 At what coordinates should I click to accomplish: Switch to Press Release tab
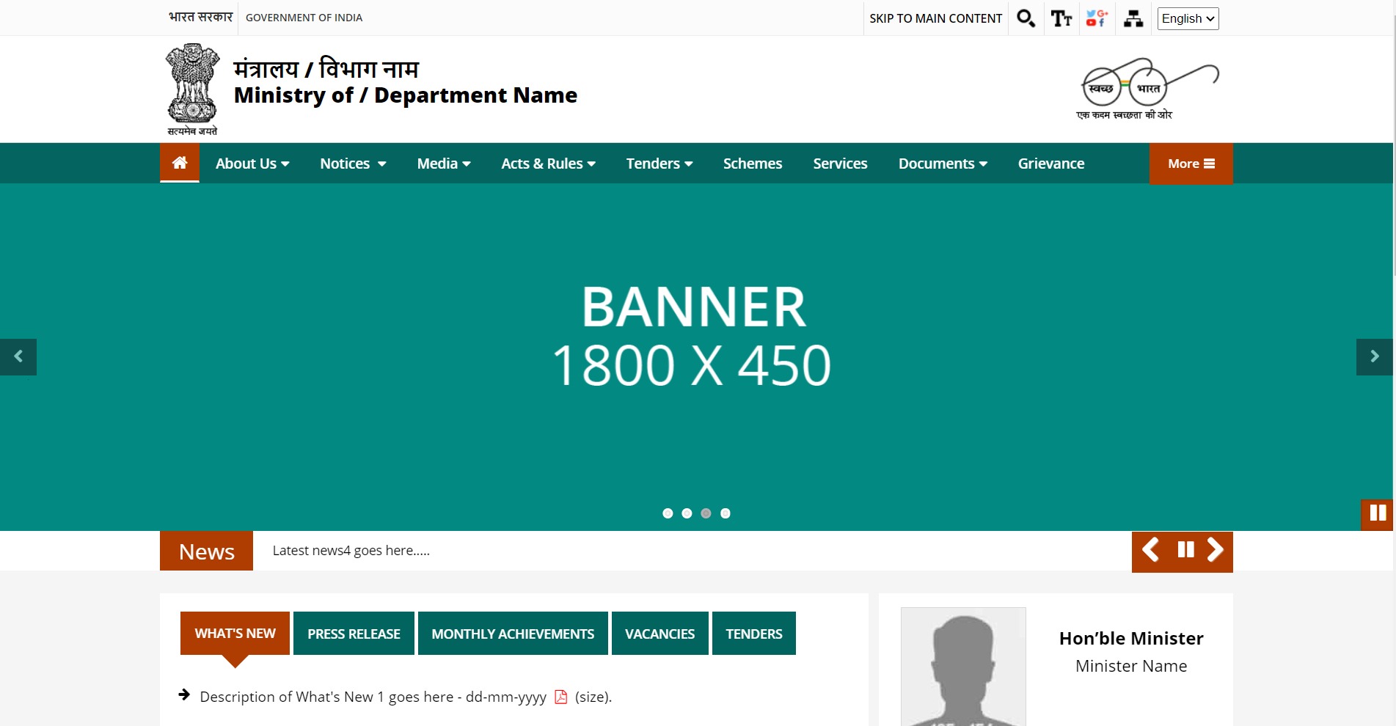[354, 634]
